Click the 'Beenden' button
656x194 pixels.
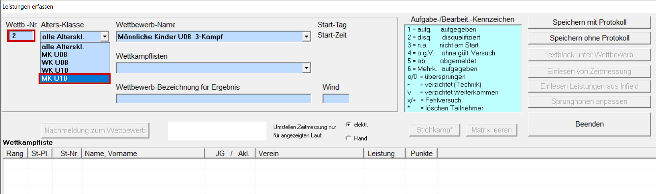point(589,124)
